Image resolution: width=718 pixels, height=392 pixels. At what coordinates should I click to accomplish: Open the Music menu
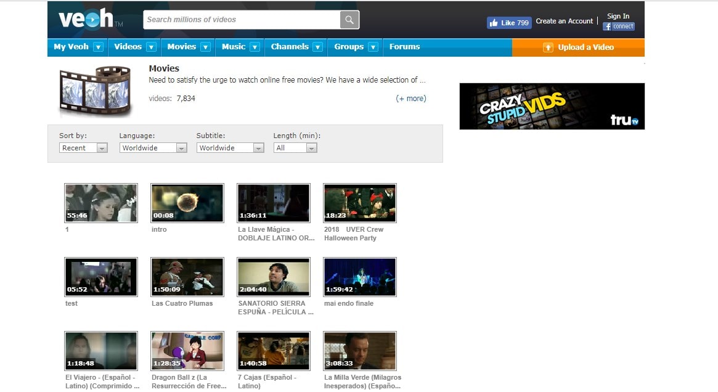point(234,47)
